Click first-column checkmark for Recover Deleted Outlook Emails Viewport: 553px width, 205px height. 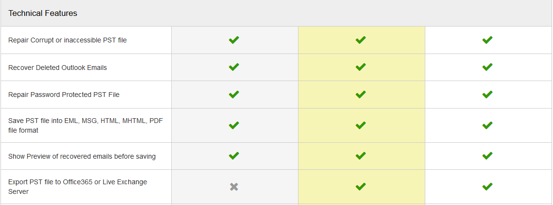234,67
